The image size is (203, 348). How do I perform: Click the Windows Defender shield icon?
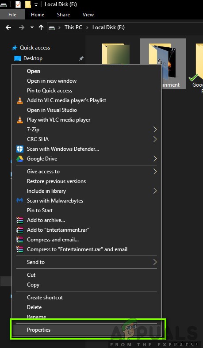(20, 149)
